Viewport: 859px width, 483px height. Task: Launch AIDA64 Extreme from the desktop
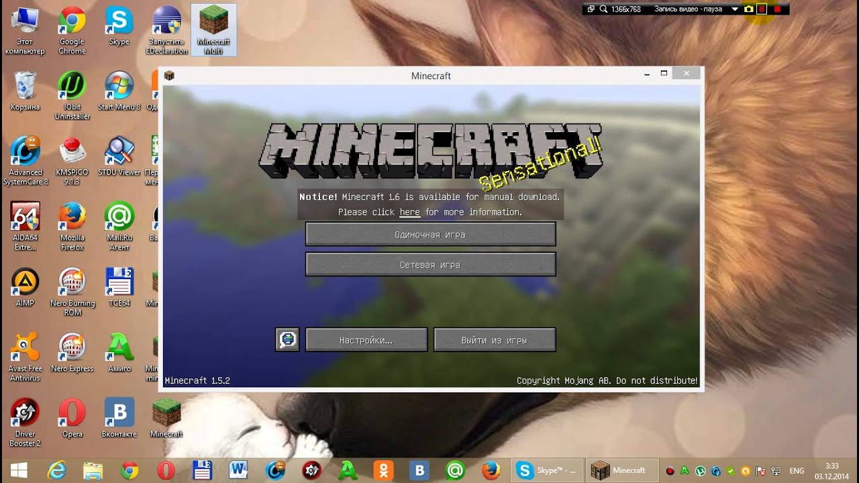pyautogui.click(x=25, y=226)
